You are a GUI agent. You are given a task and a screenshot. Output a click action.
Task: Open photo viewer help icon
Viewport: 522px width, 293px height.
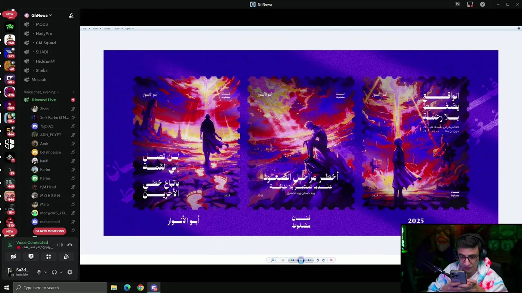[519, 28]
